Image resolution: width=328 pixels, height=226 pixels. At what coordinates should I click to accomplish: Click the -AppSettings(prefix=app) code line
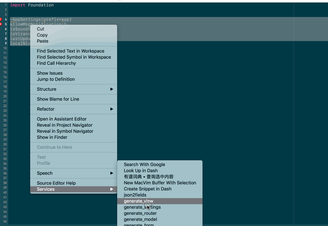point(41,20)
